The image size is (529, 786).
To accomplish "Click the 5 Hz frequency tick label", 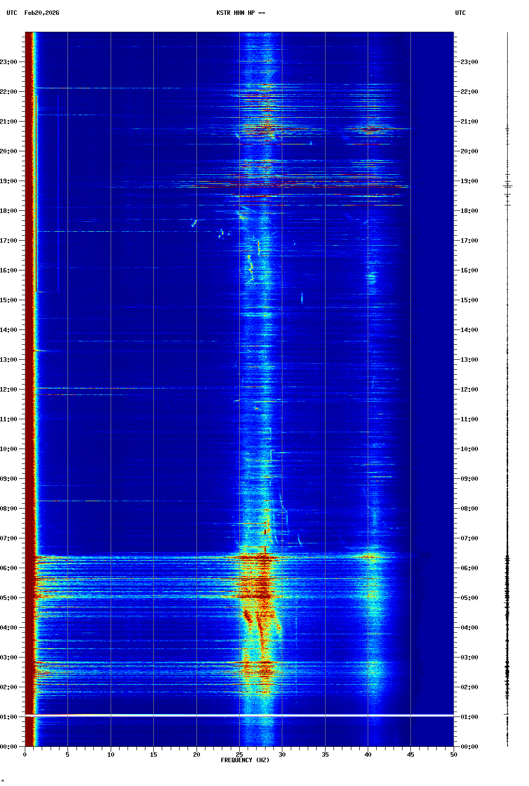I will pyautogui.click(x=67, y=755).
